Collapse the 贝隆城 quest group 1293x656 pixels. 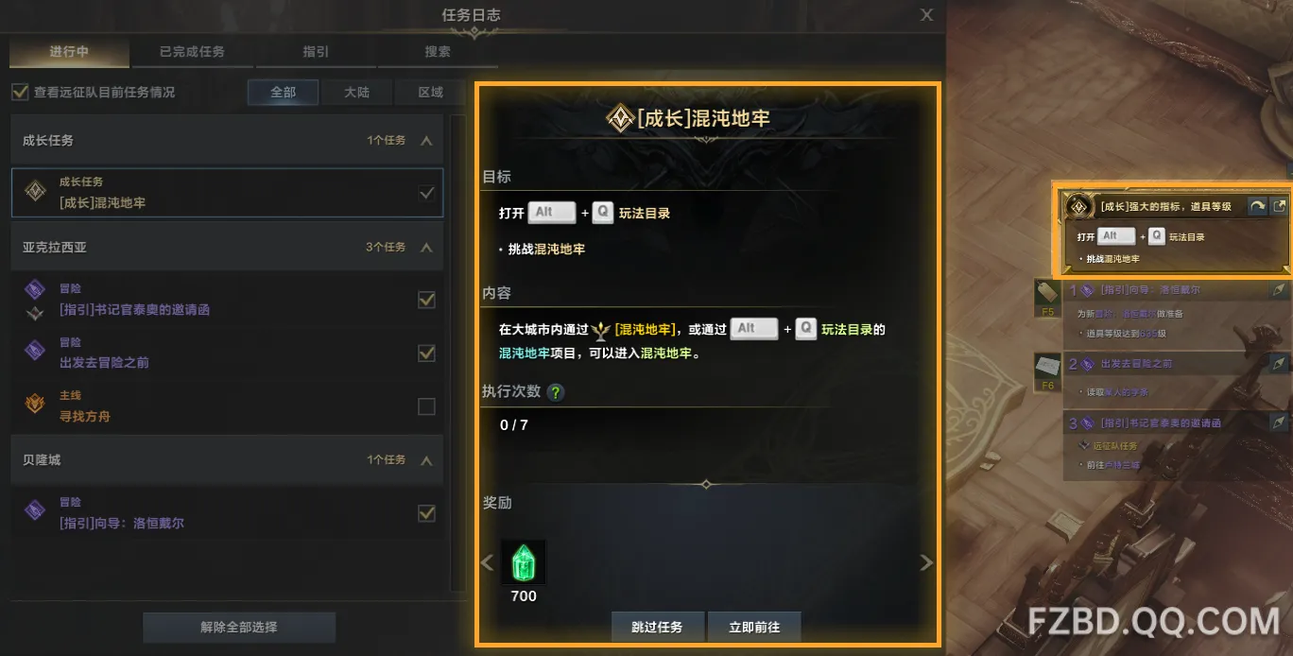426,460
